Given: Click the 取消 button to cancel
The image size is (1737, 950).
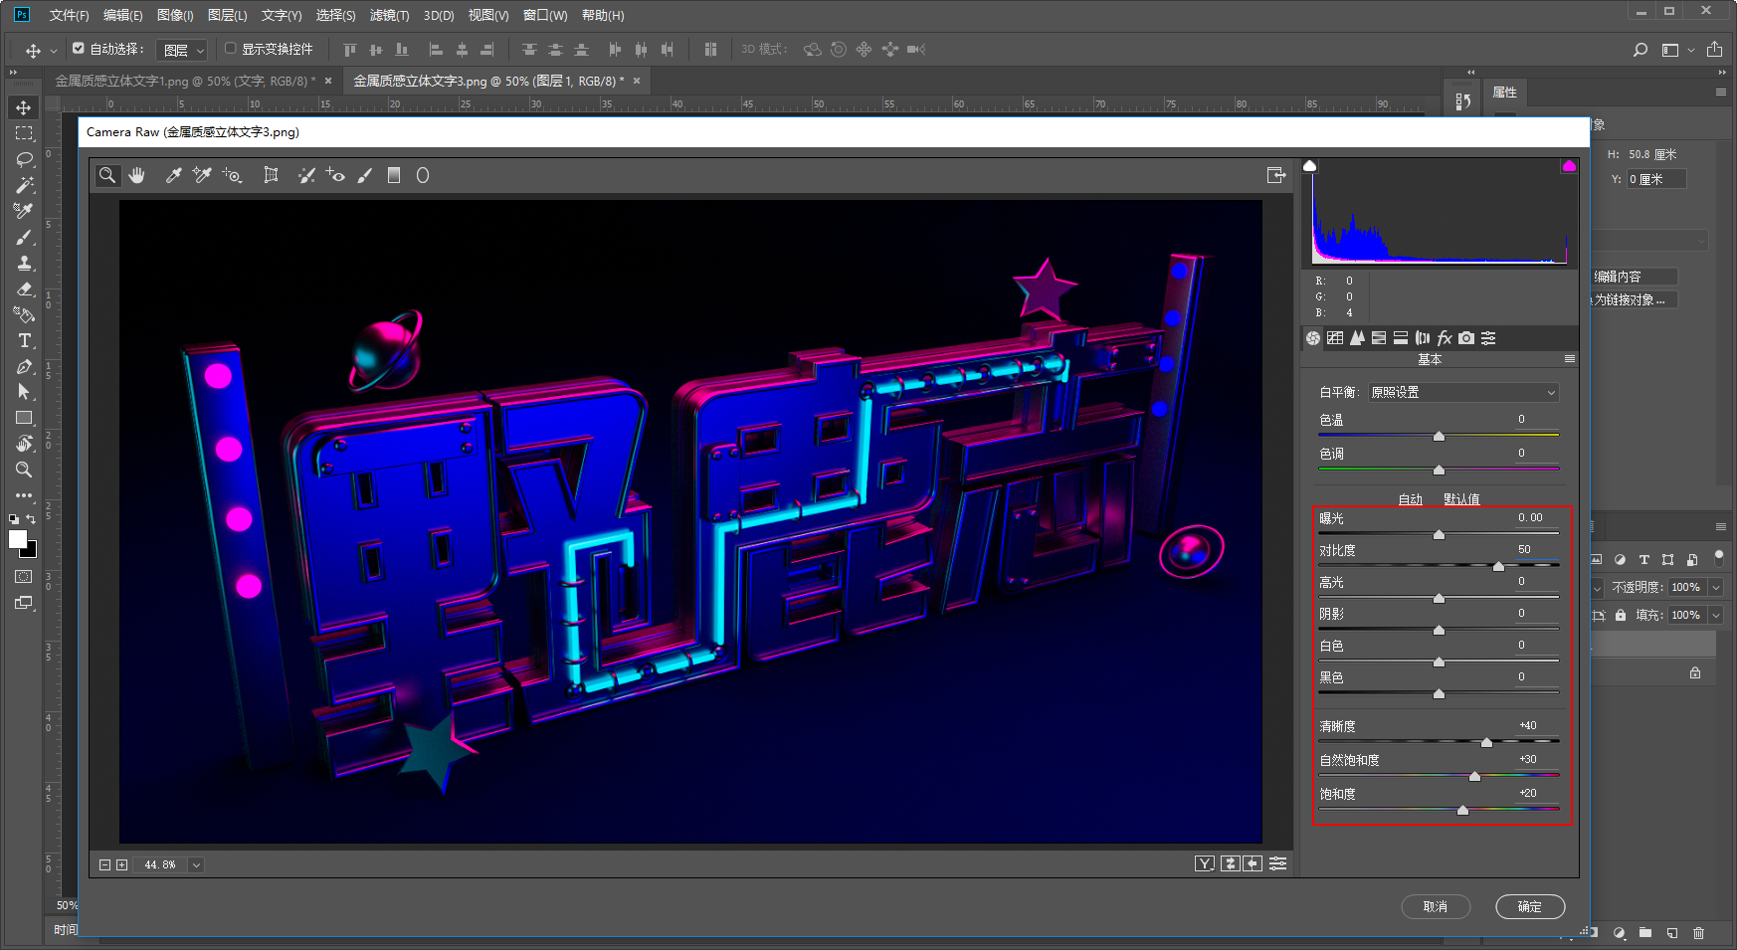Looking at the screenshot, I should (1435, 906).
